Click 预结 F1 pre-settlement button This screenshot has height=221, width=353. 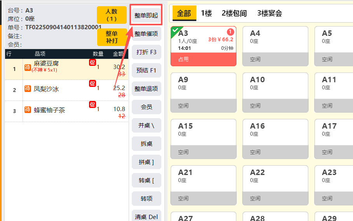(146, 70)
